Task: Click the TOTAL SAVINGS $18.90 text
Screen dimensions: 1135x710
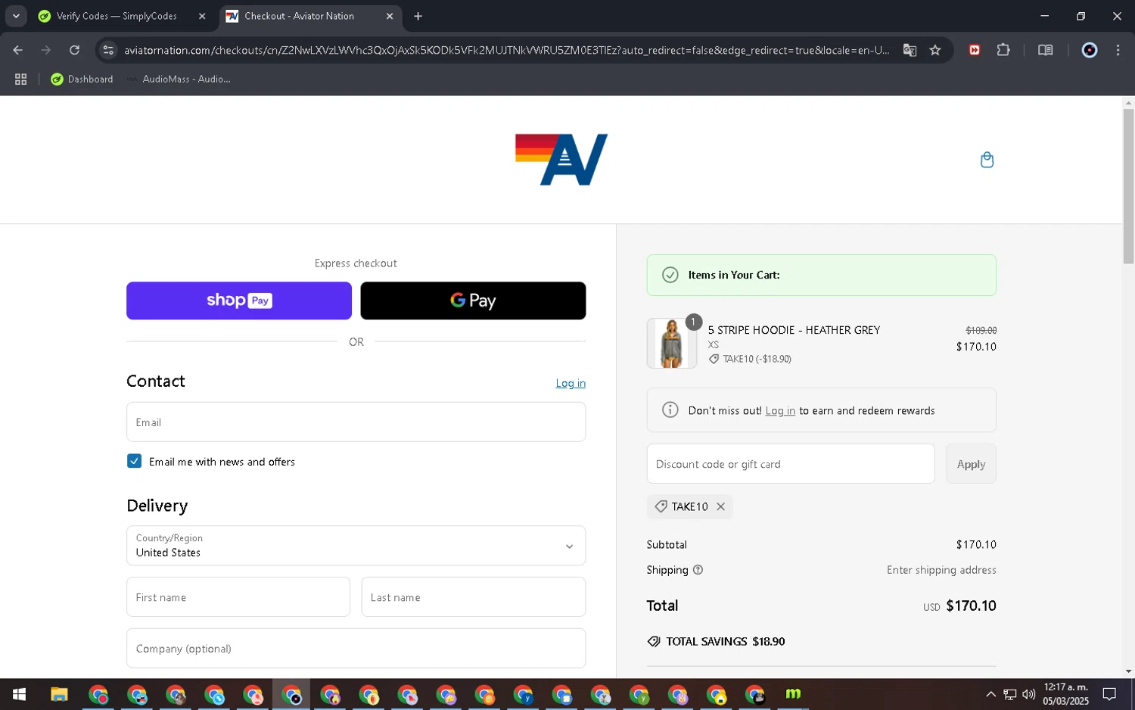Action: [725, 641]
